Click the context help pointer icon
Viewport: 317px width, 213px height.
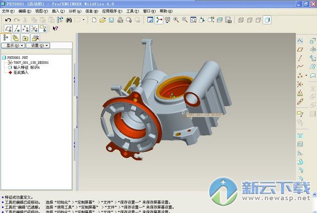pos(55,28)
